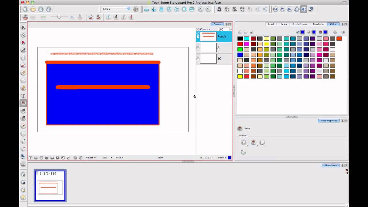Switch to the Brush Presets tab

coord(300,24)
